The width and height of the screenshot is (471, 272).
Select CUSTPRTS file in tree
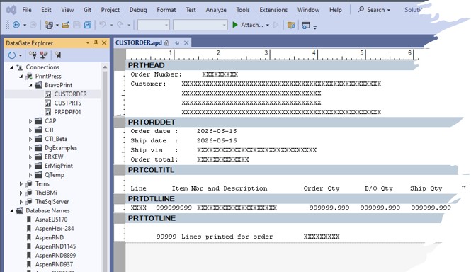click(67, 103)
